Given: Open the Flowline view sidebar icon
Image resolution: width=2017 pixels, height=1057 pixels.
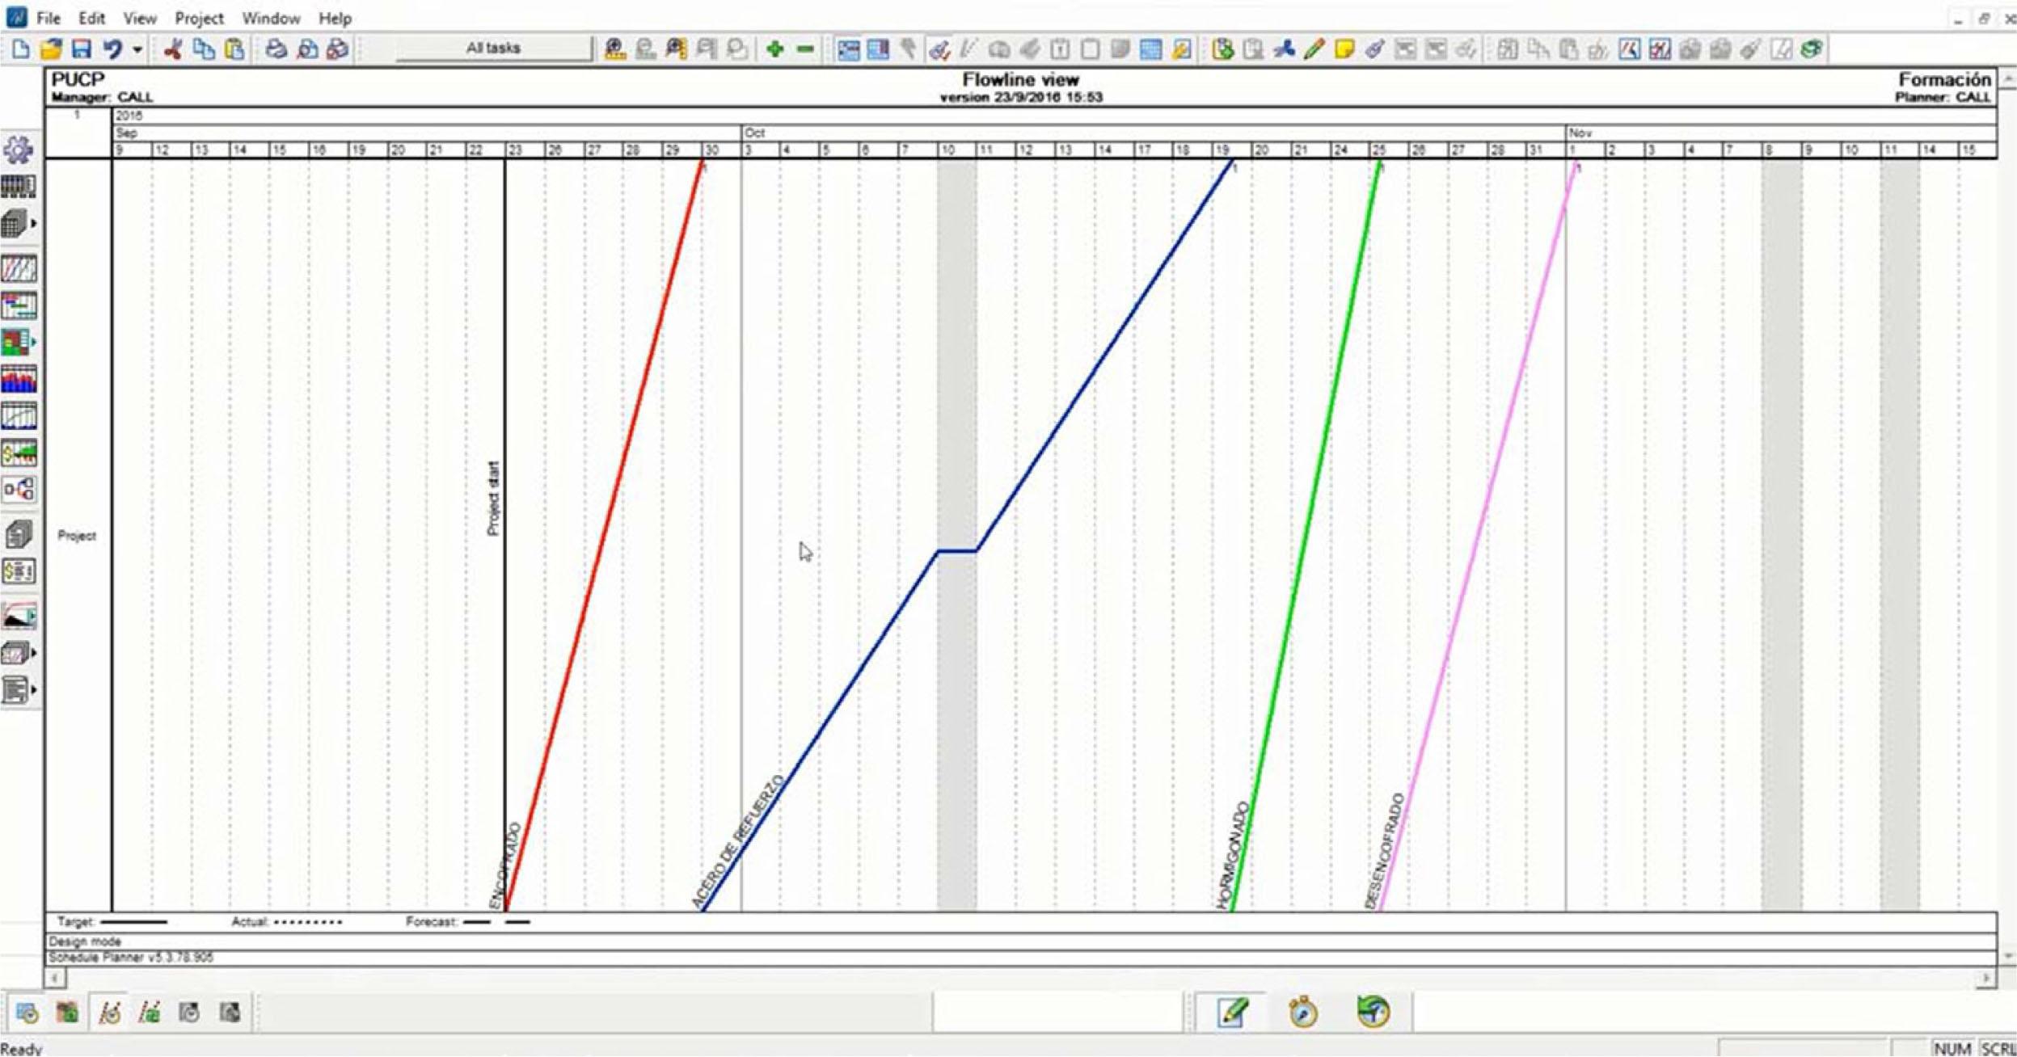Looking at the screenshot, I should (x=19, y=268).
